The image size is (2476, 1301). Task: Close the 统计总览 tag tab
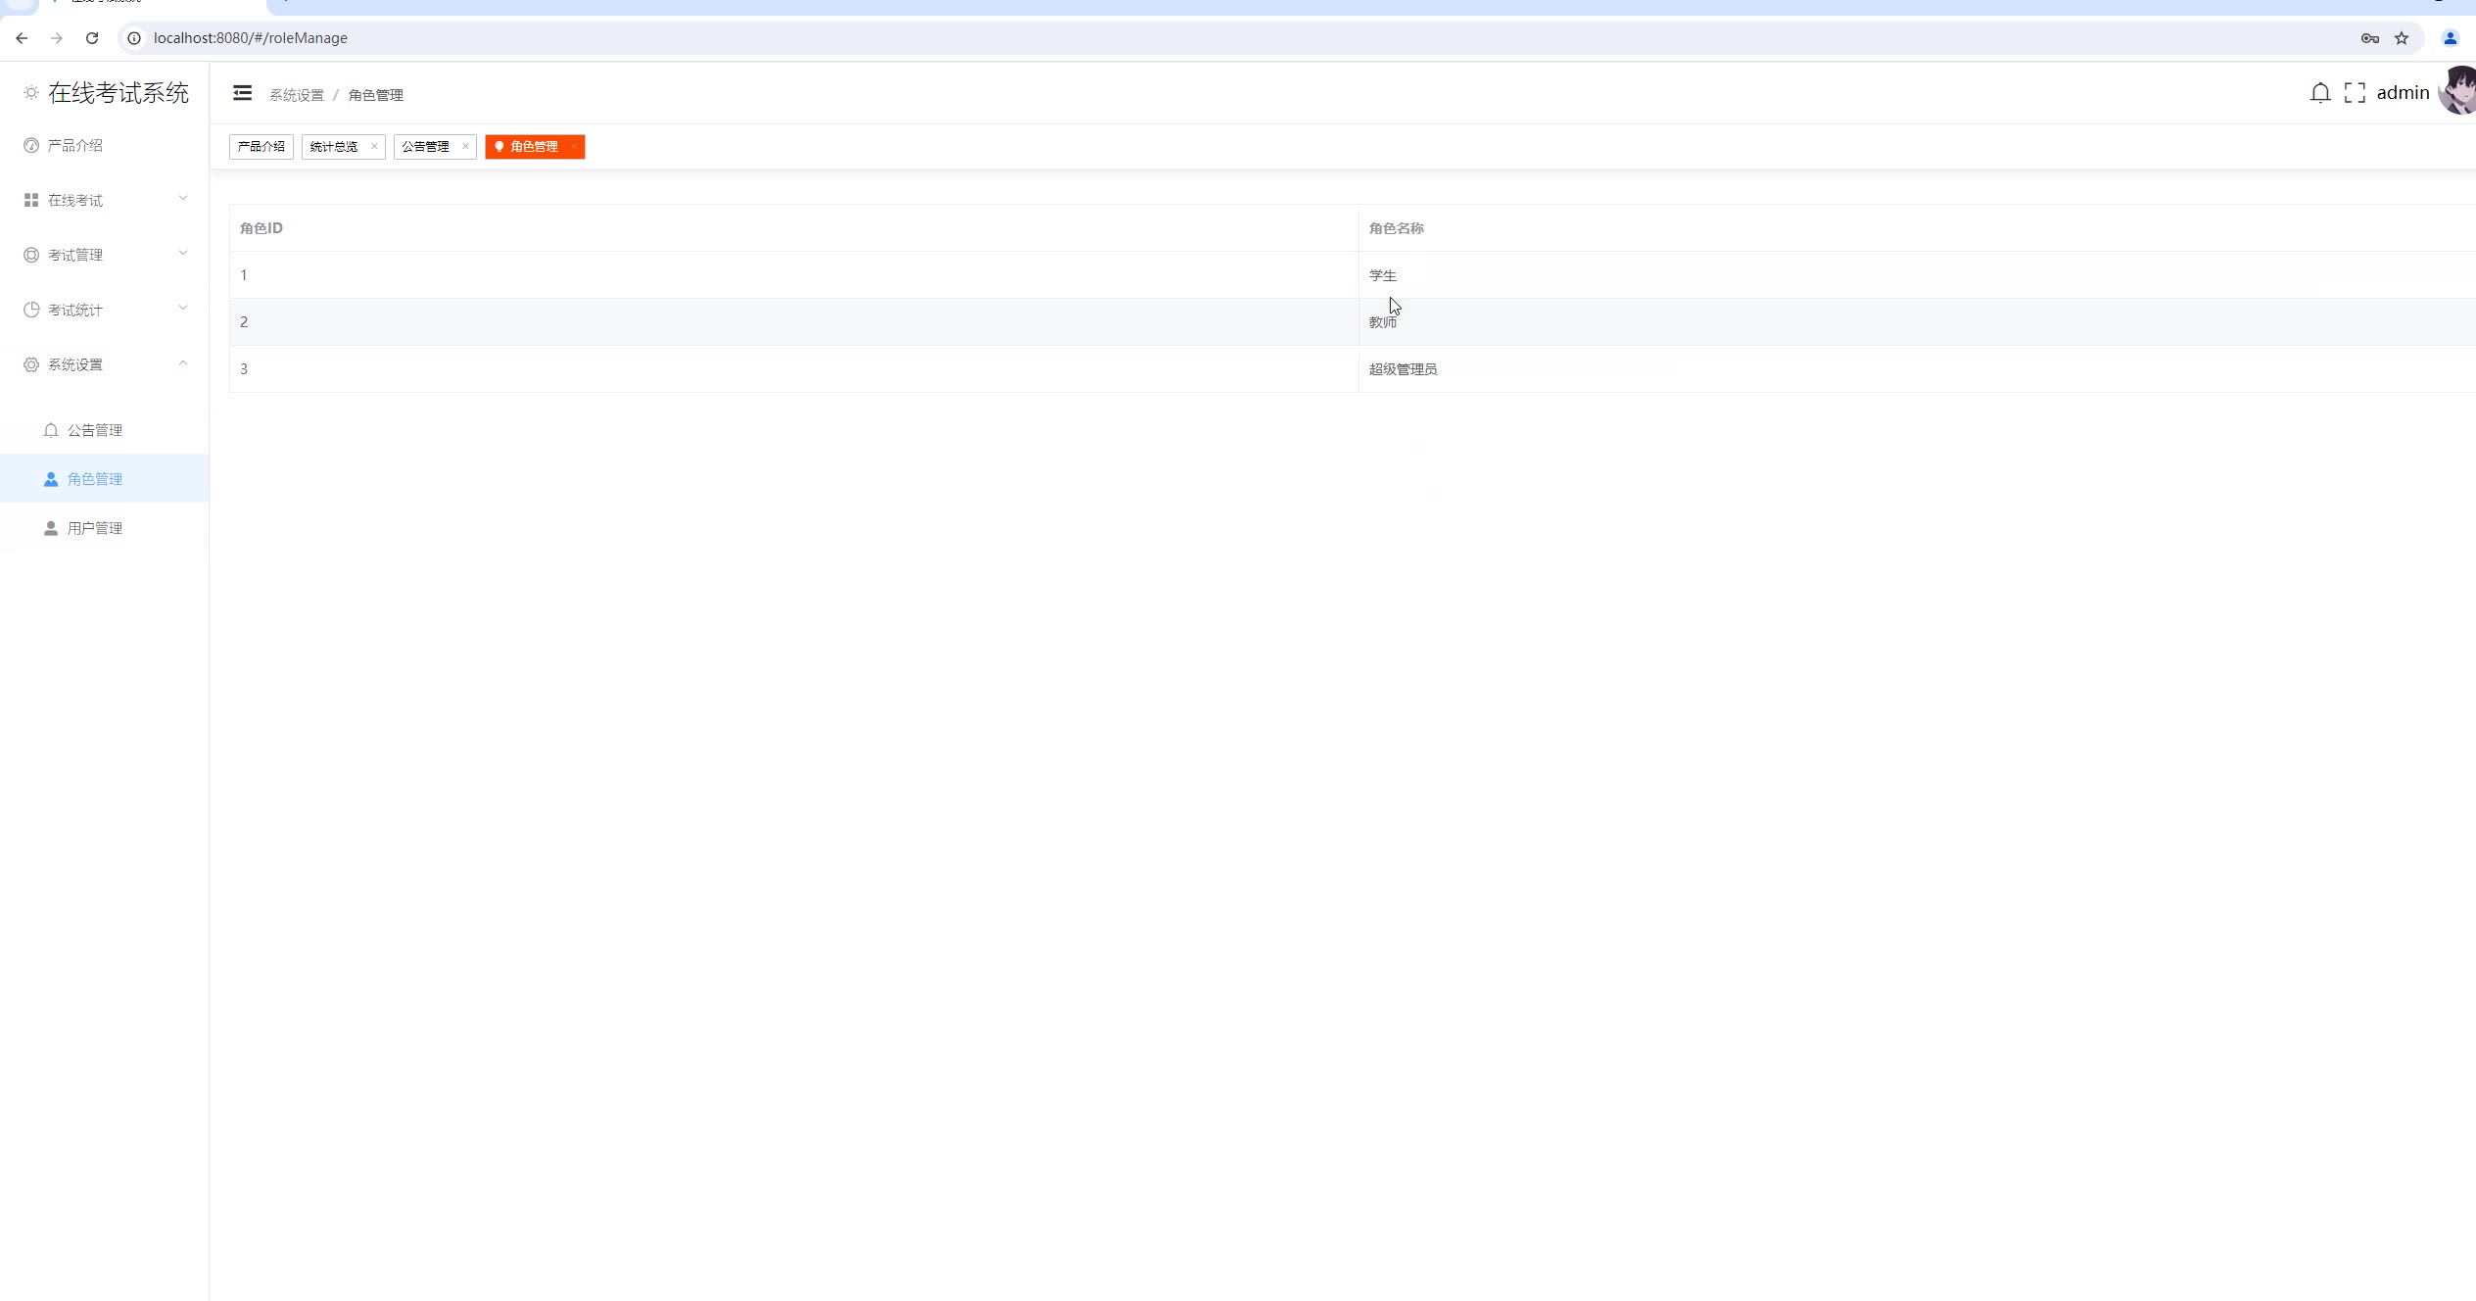(374, 146)
